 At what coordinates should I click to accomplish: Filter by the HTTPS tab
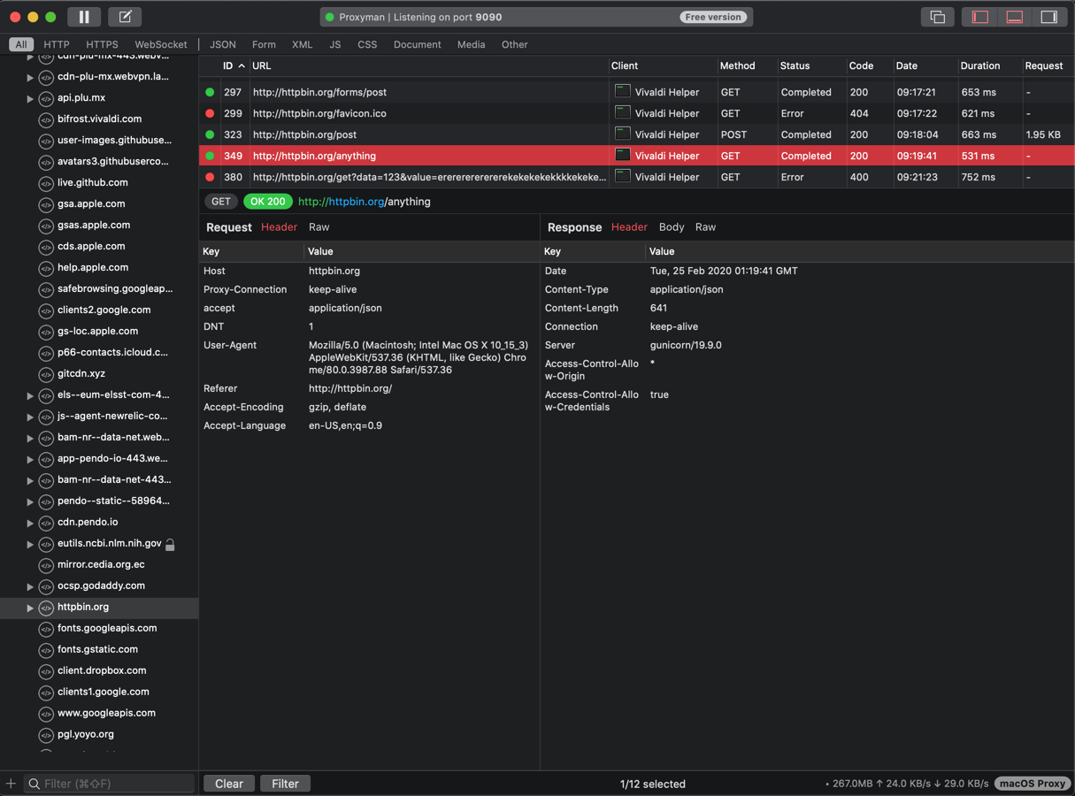(x=102, y=44)
